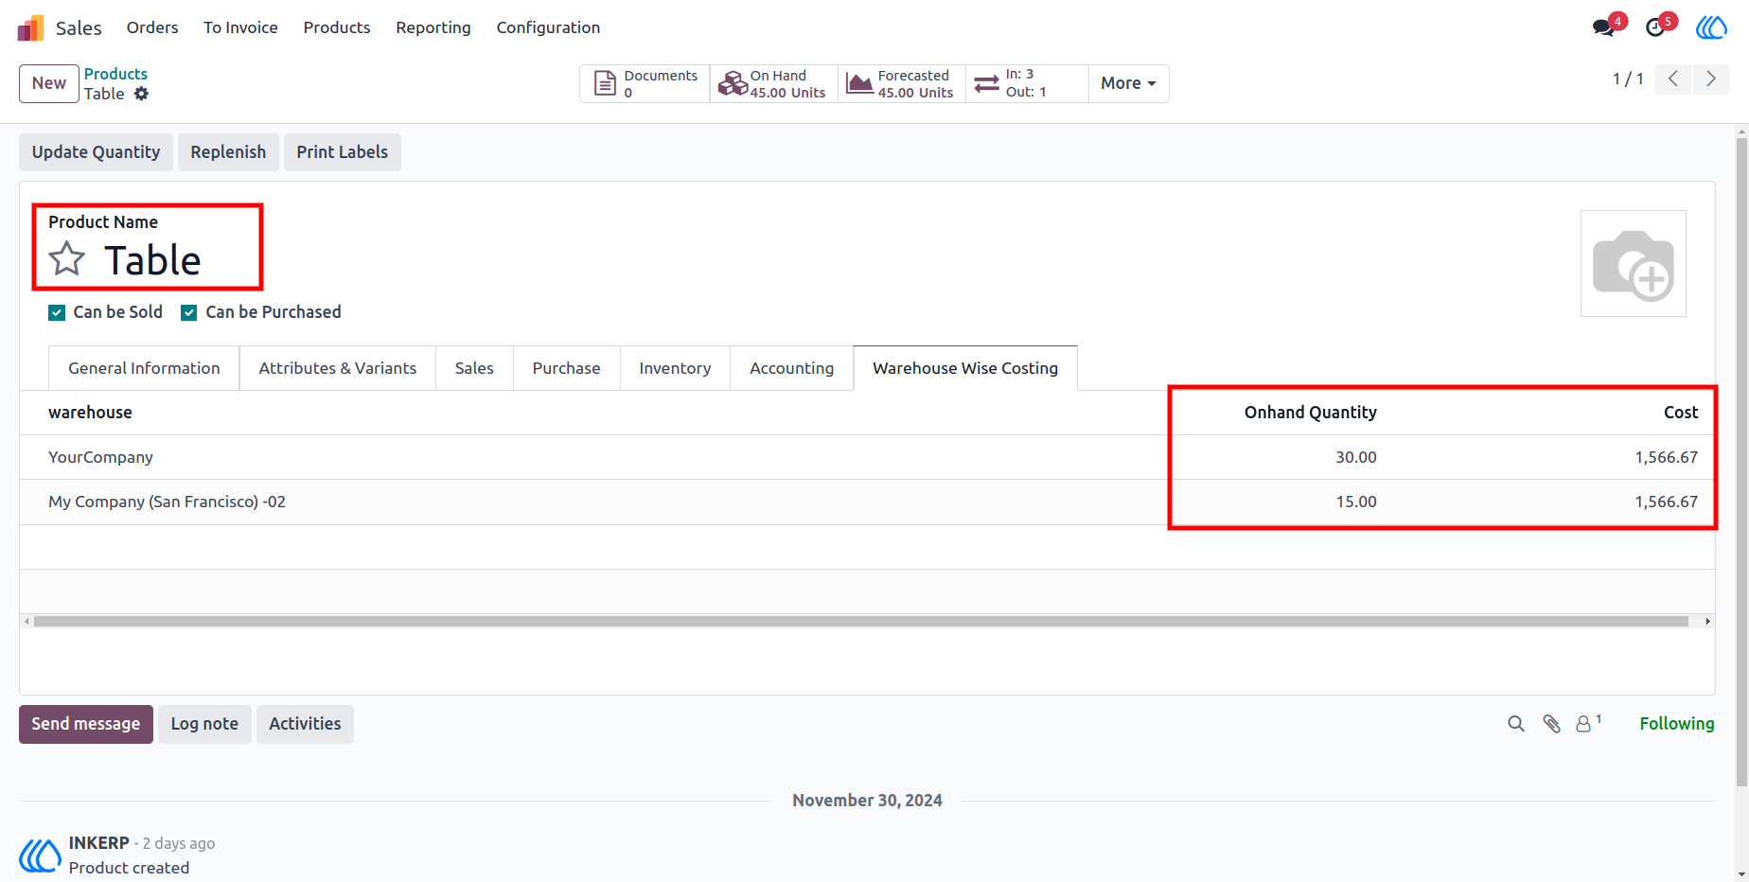The image size is (1749, 882).
Task: Click the warehouse column header
Action: pyautogui.click(x=90, y=413)
